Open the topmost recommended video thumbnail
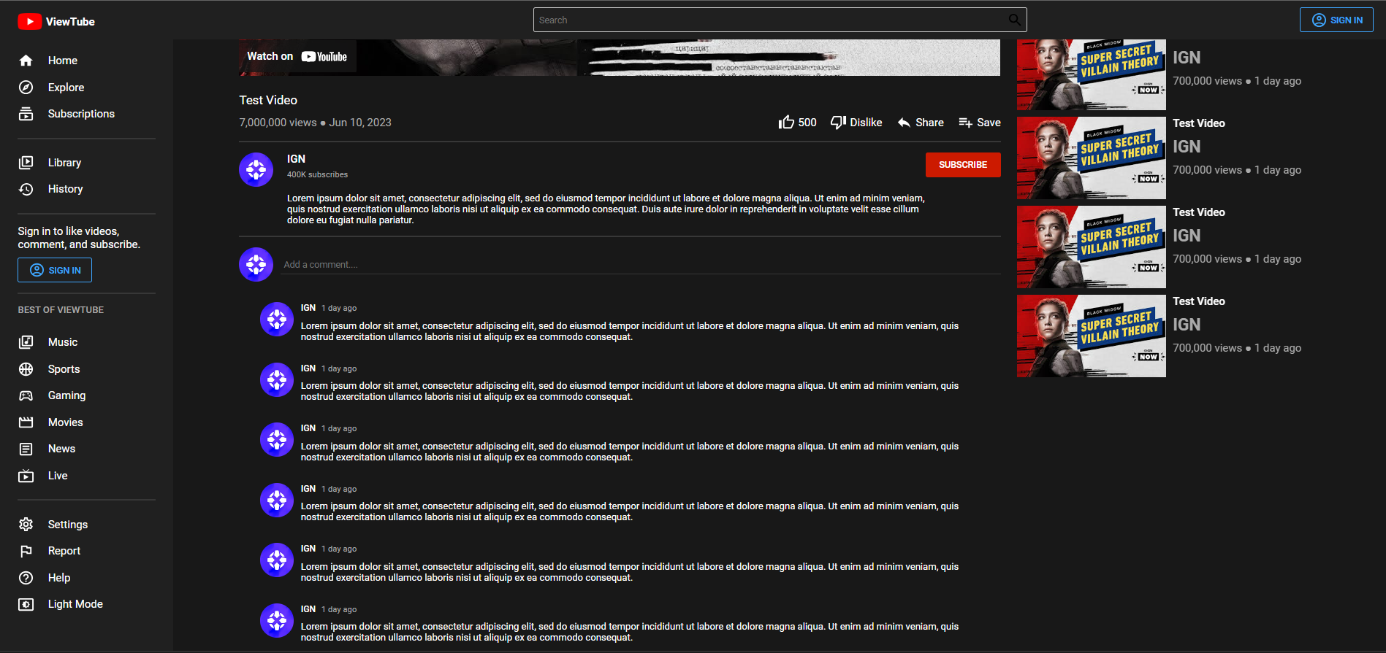Screen dimensions: 1386x653 coord(1092,74)
